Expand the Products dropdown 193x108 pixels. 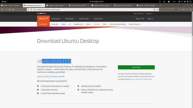click(x=150, y=13)
